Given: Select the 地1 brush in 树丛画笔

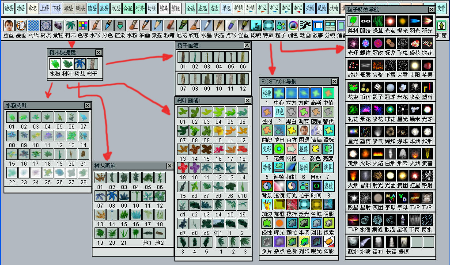Looking at the screenshot, I should pos(148,233).
